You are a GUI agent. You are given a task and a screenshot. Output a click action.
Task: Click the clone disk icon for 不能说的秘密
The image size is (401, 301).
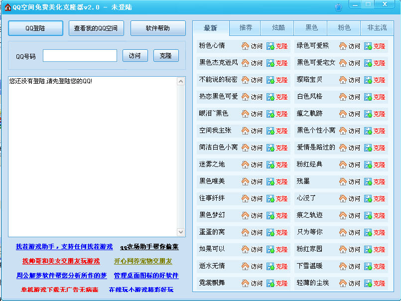click(270, 80)
